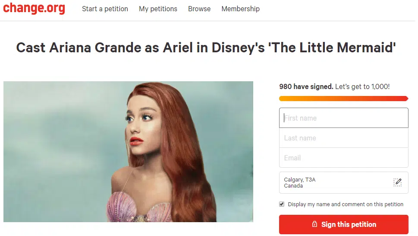Click 'Display my name and comment' label
Image resolution: width=418 pixels, height=236 pixels.
(346, 204)
